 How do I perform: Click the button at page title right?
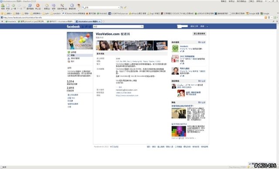tap(199, 34)
